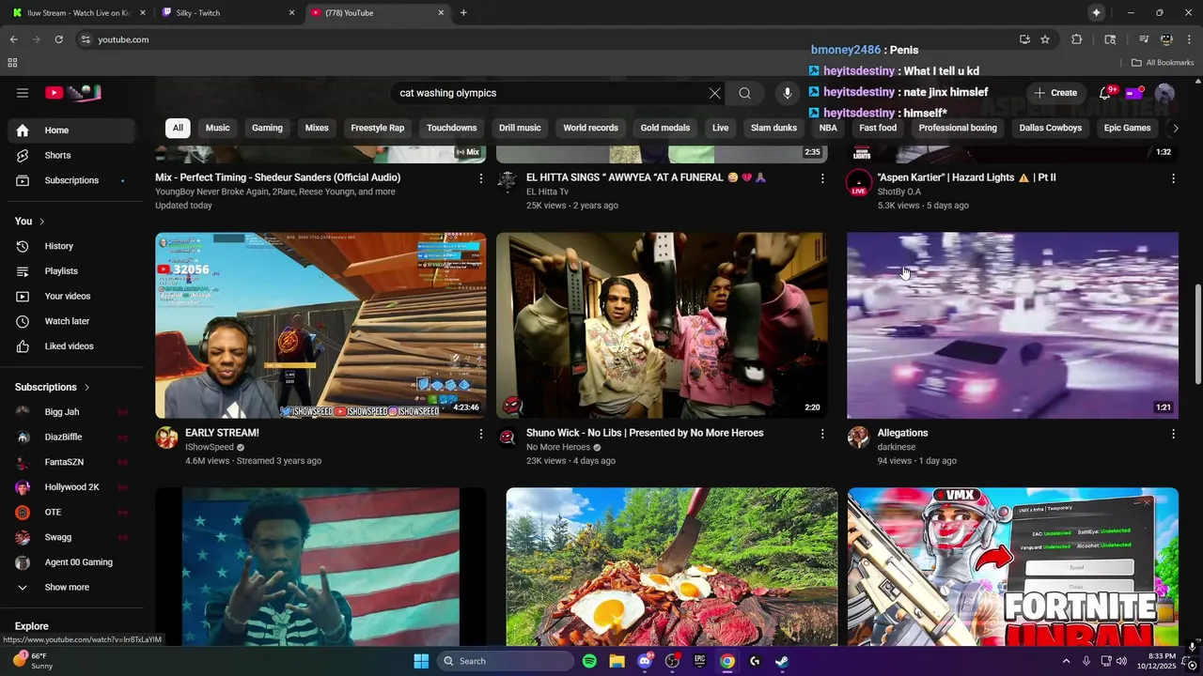Open darkinese channel link
1203x676 pixels.
[896, 447]
